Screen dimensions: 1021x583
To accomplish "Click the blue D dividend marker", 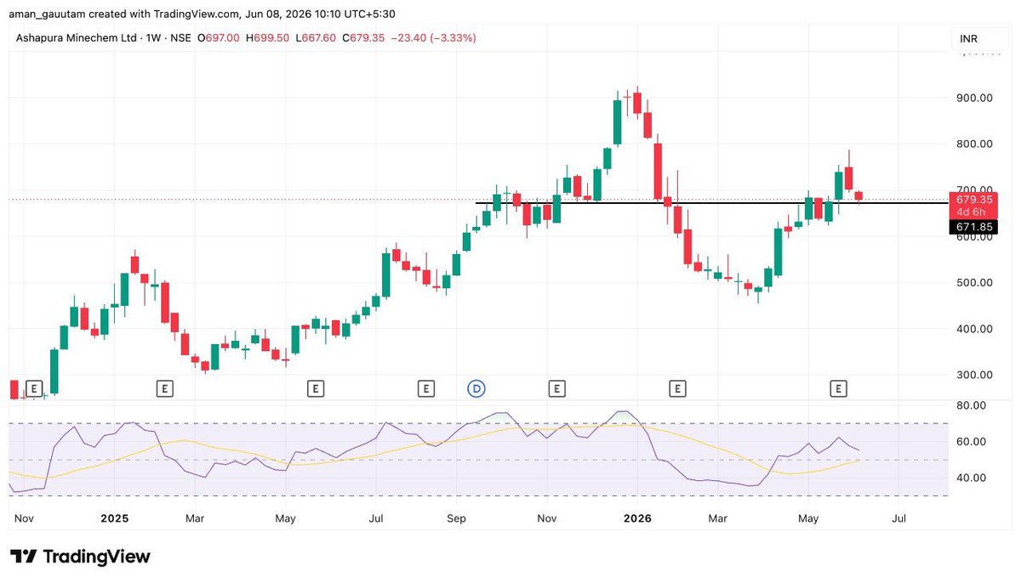I will [477, 388].
